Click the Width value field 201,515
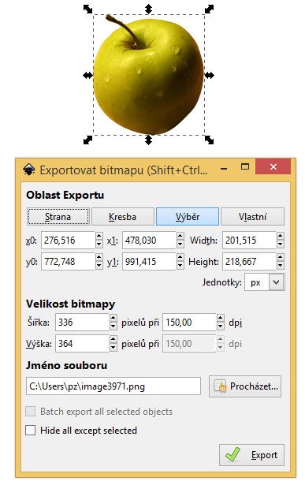Screen dimensions: 305x485 click(249, 240)
